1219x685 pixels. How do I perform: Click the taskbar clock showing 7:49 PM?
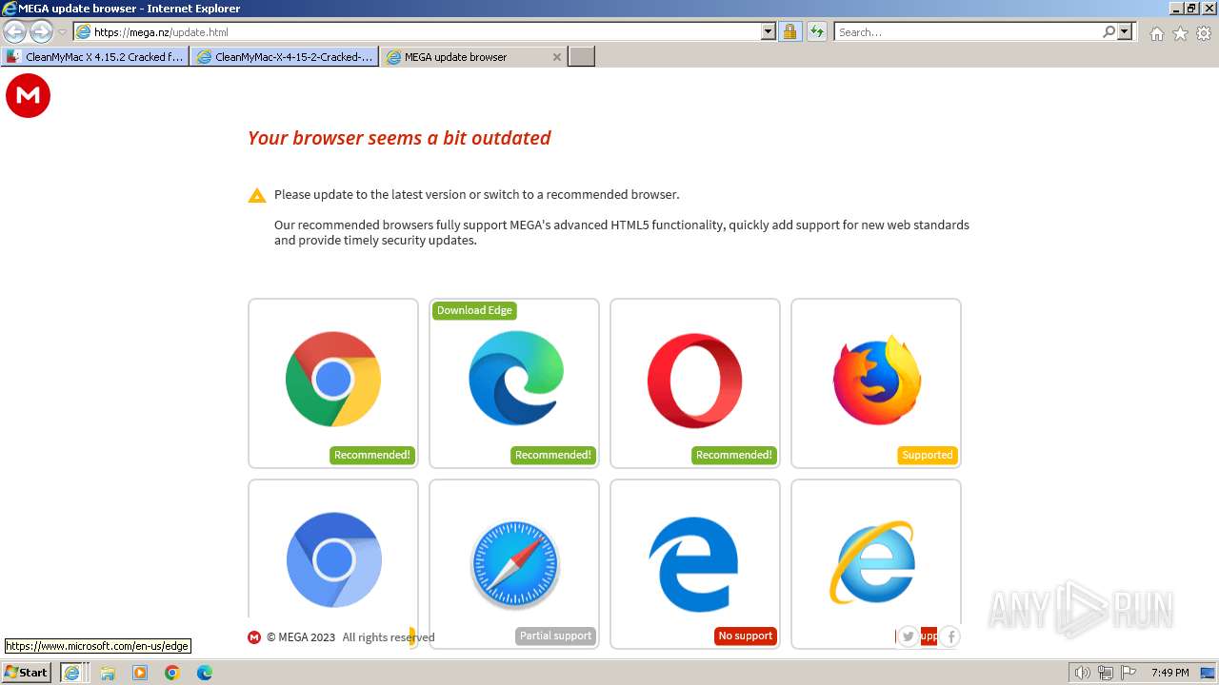[x=1169, y=673]
